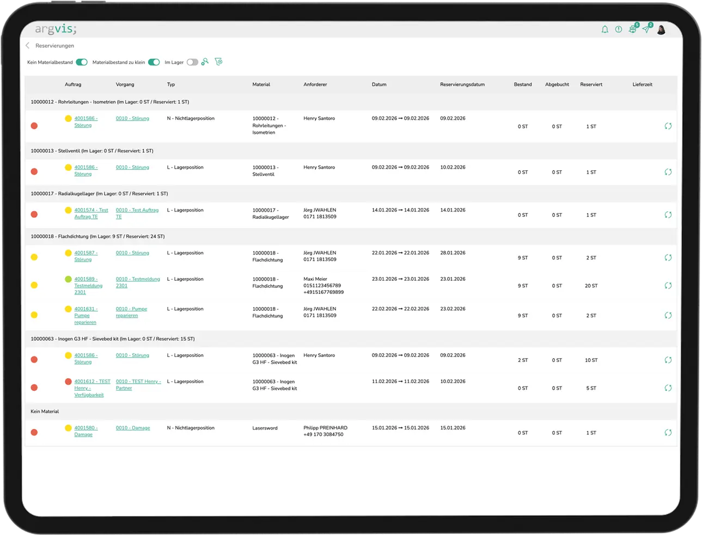Turn off Materialbestand zu klein toggle
This screenshot has height=535, width=702.
coord(154,62)
